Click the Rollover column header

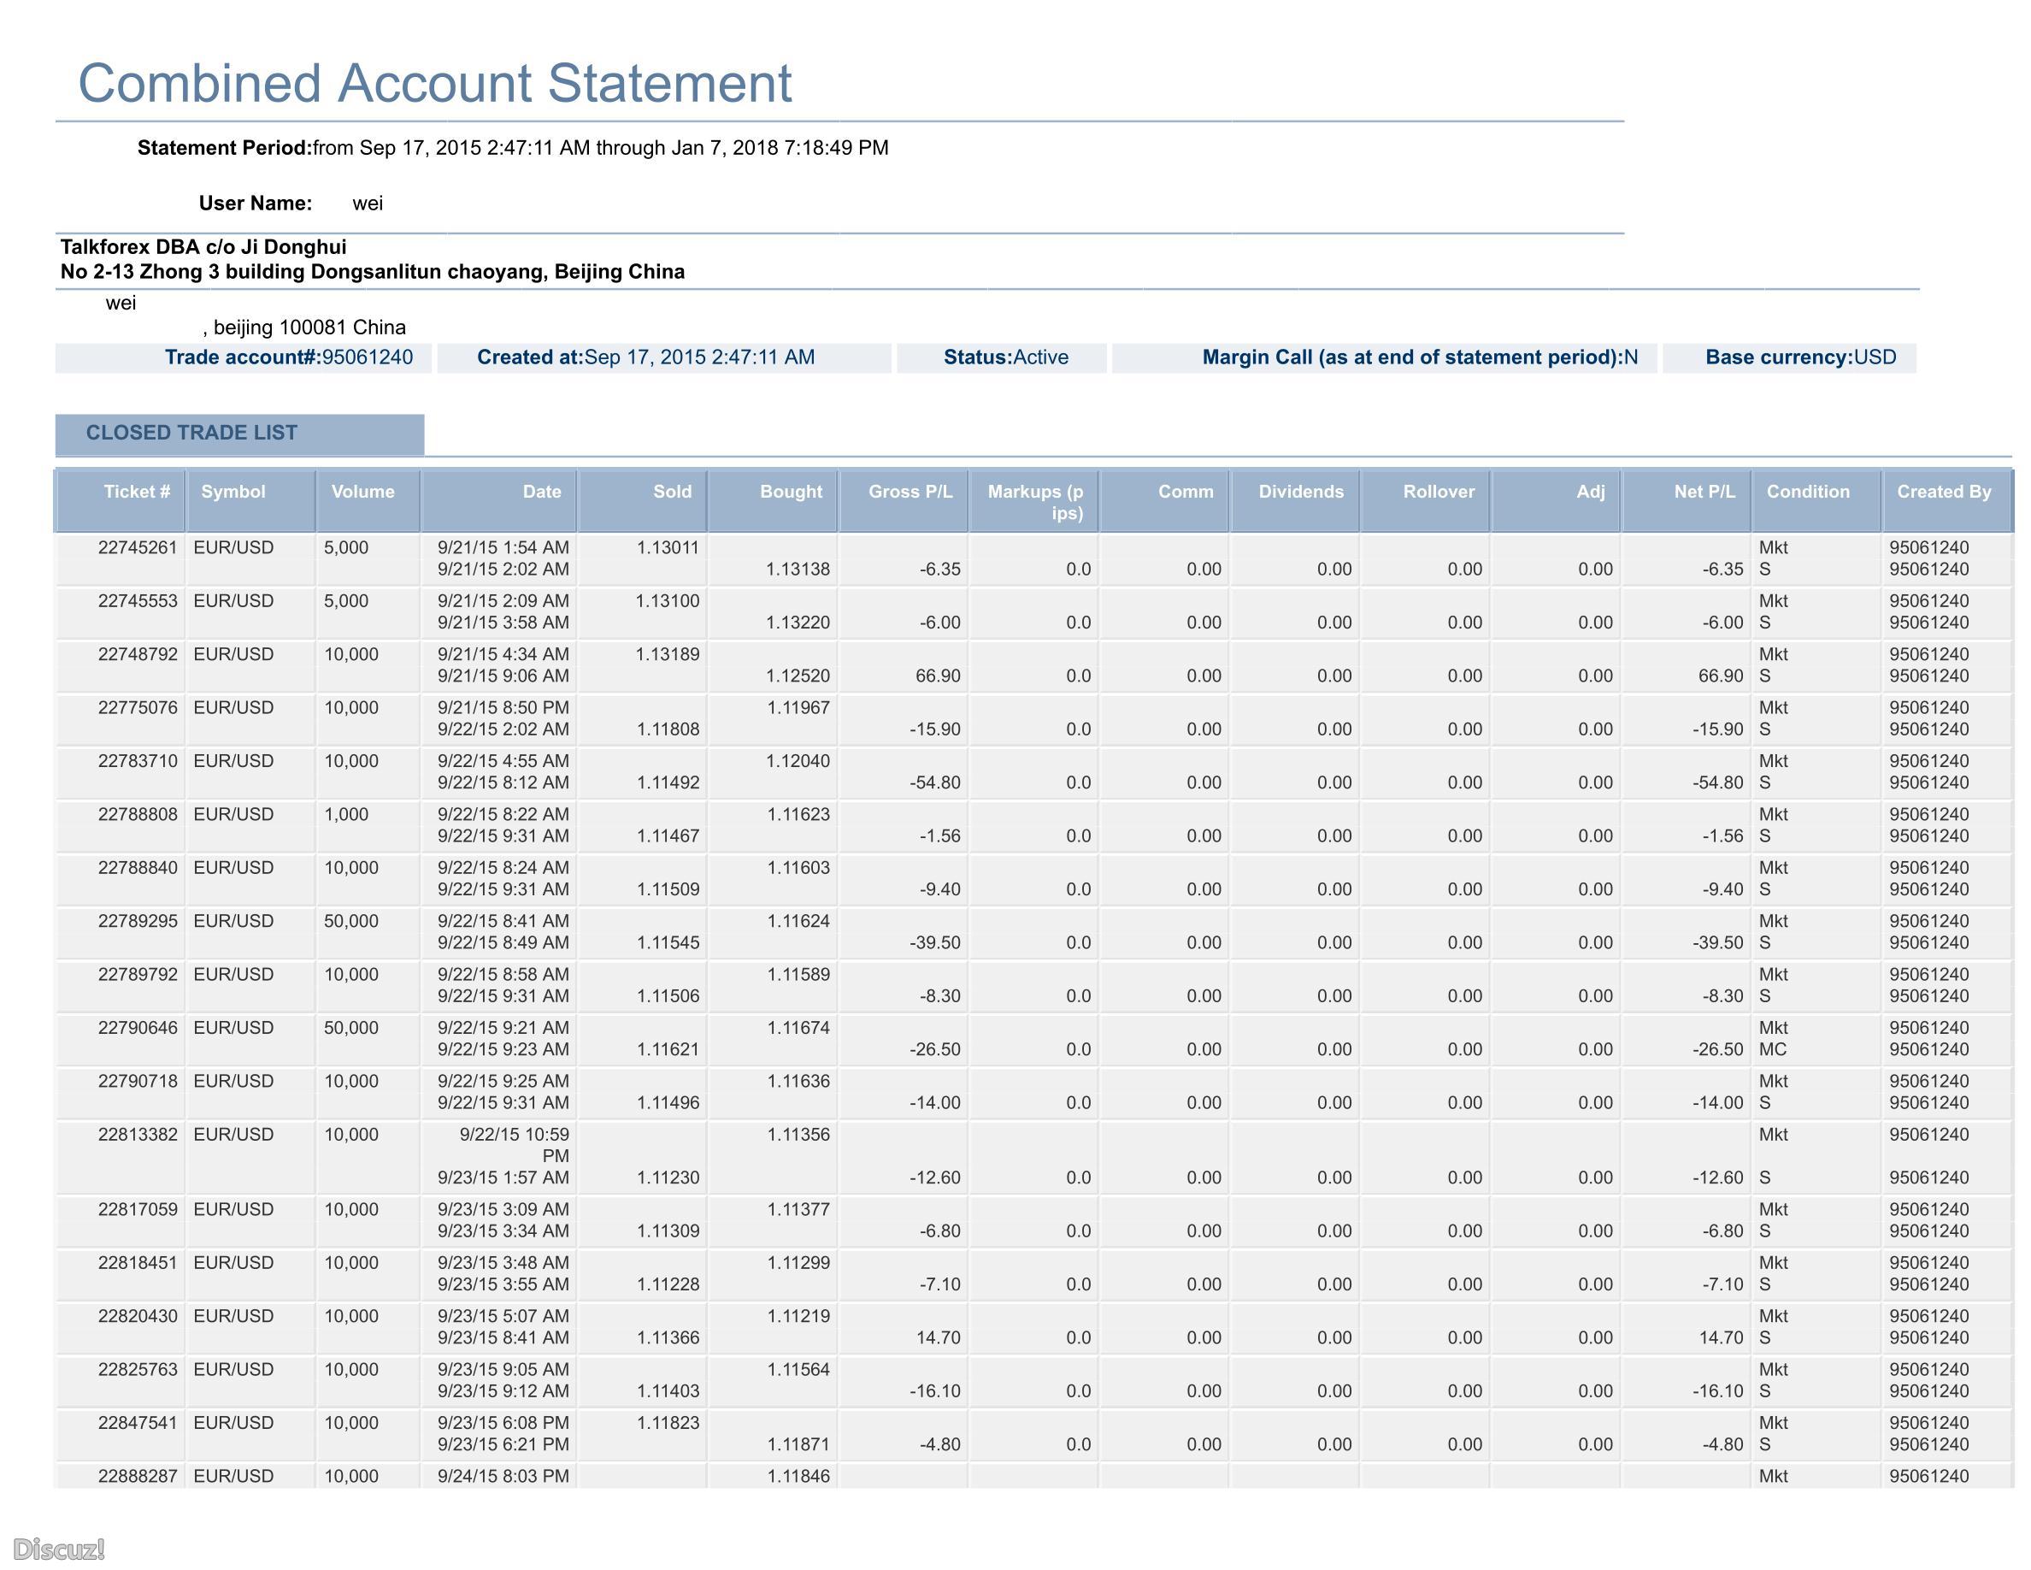coord(1425,501)
